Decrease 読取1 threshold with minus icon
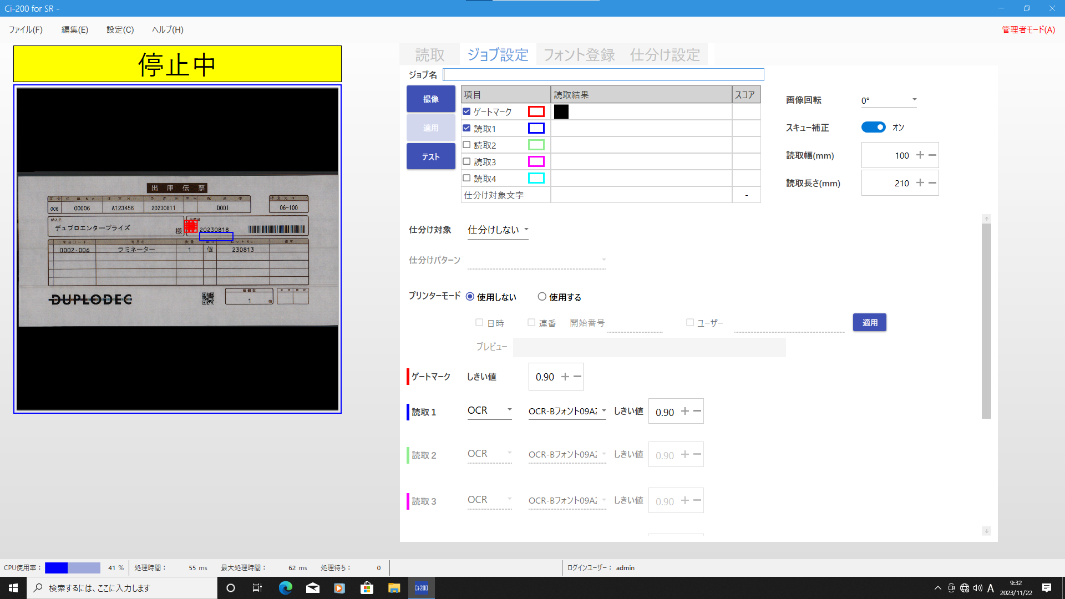 (697, 411)
